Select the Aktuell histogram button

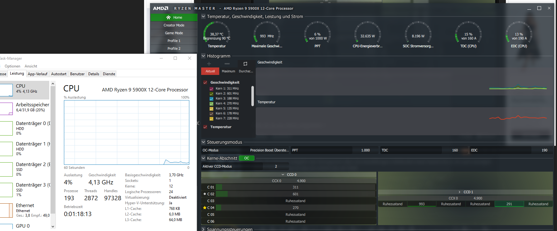click(x=210, y=71)
